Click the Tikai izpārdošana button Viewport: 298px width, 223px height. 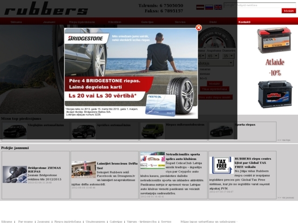pos(214,89)
